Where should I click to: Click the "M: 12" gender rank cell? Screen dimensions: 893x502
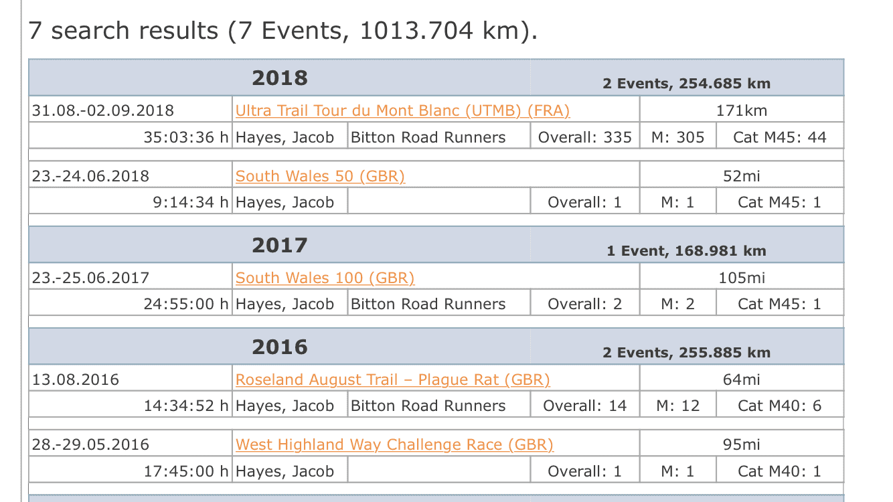[x=677, y=406]
